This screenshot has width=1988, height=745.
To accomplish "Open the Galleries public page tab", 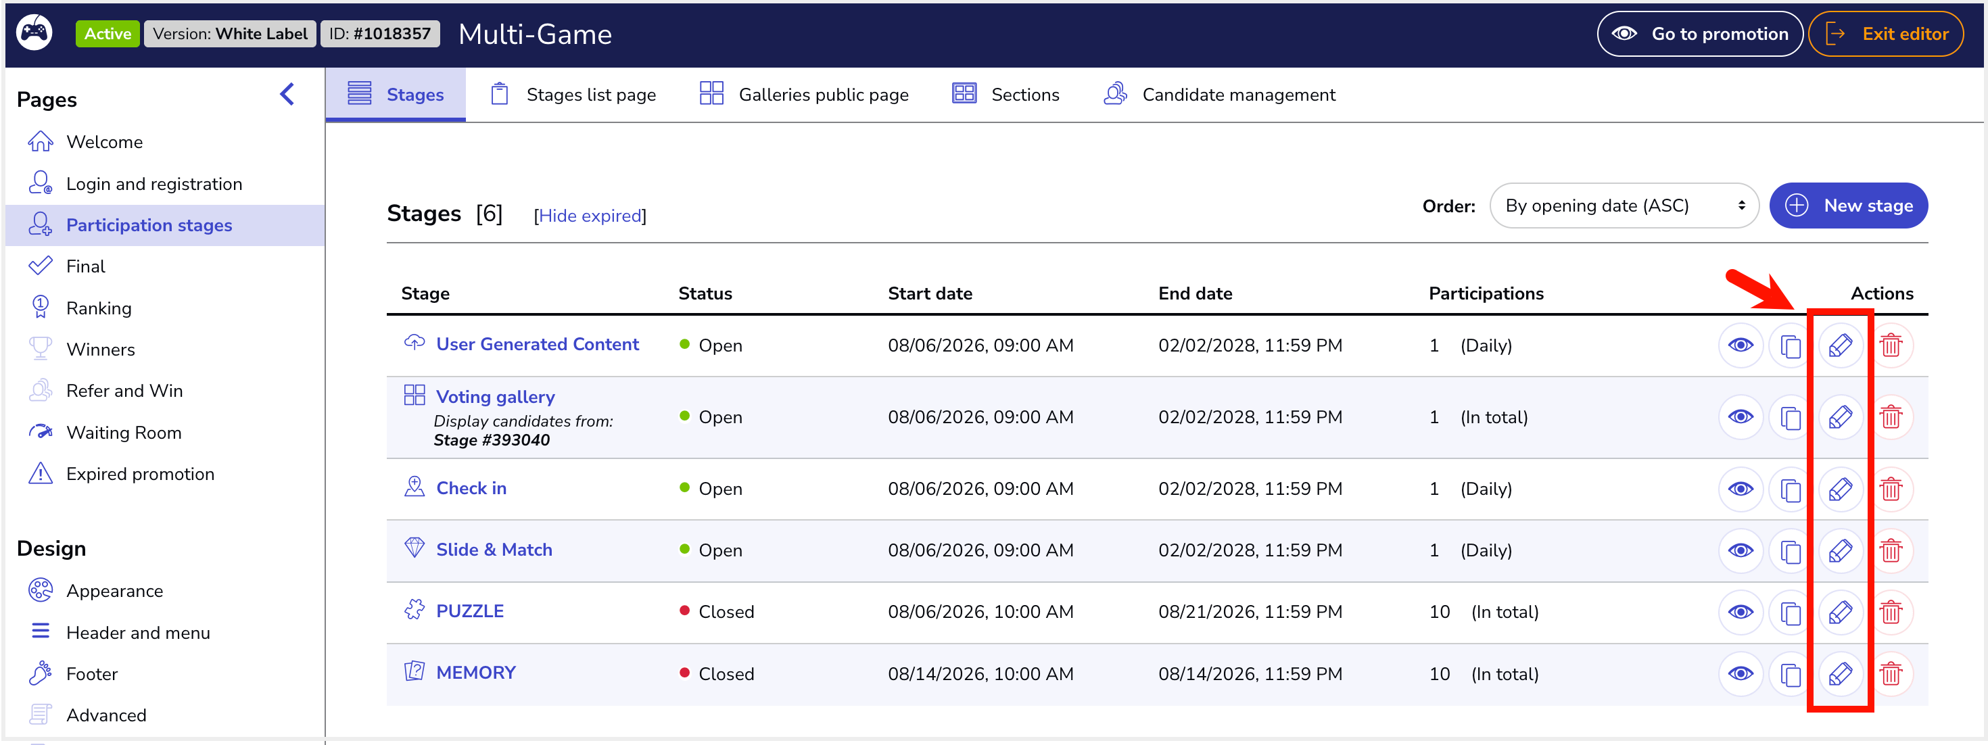I will [x=803, y=95].
